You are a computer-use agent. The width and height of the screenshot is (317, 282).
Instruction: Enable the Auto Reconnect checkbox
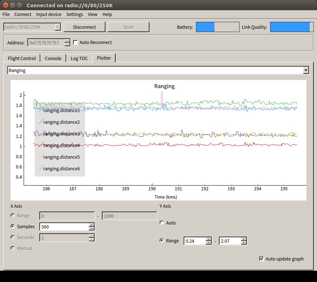point(76,43)
